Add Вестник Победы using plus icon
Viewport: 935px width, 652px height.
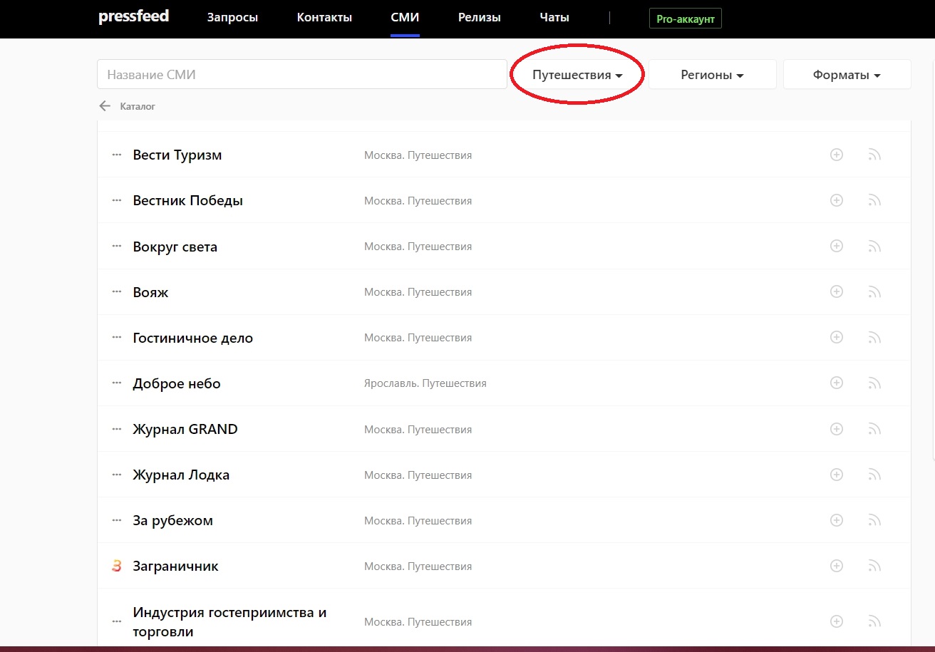pyautogui.click(x=837, y=200)
